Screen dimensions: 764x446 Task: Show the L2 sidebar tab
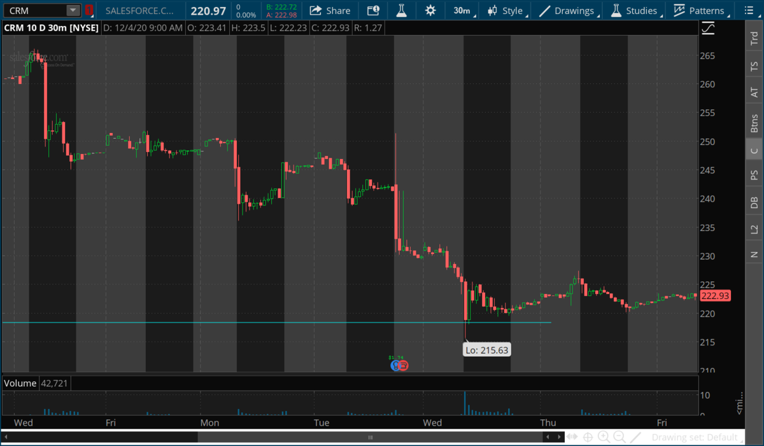754,229
